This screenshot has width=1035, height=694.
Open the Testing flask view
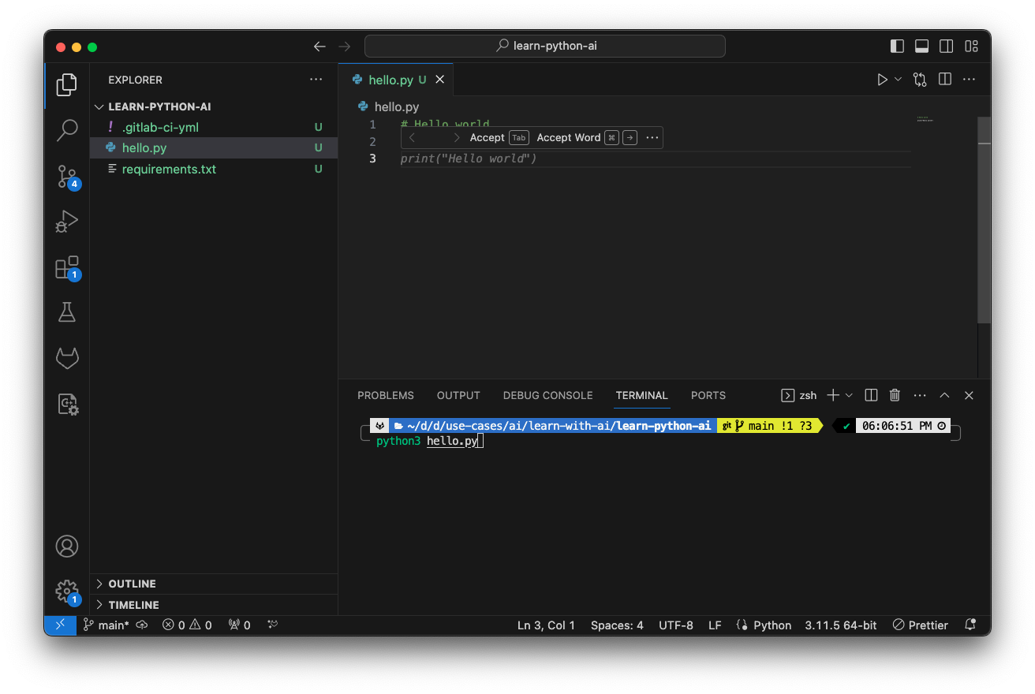pyautogui.click(x=67, y=312)
